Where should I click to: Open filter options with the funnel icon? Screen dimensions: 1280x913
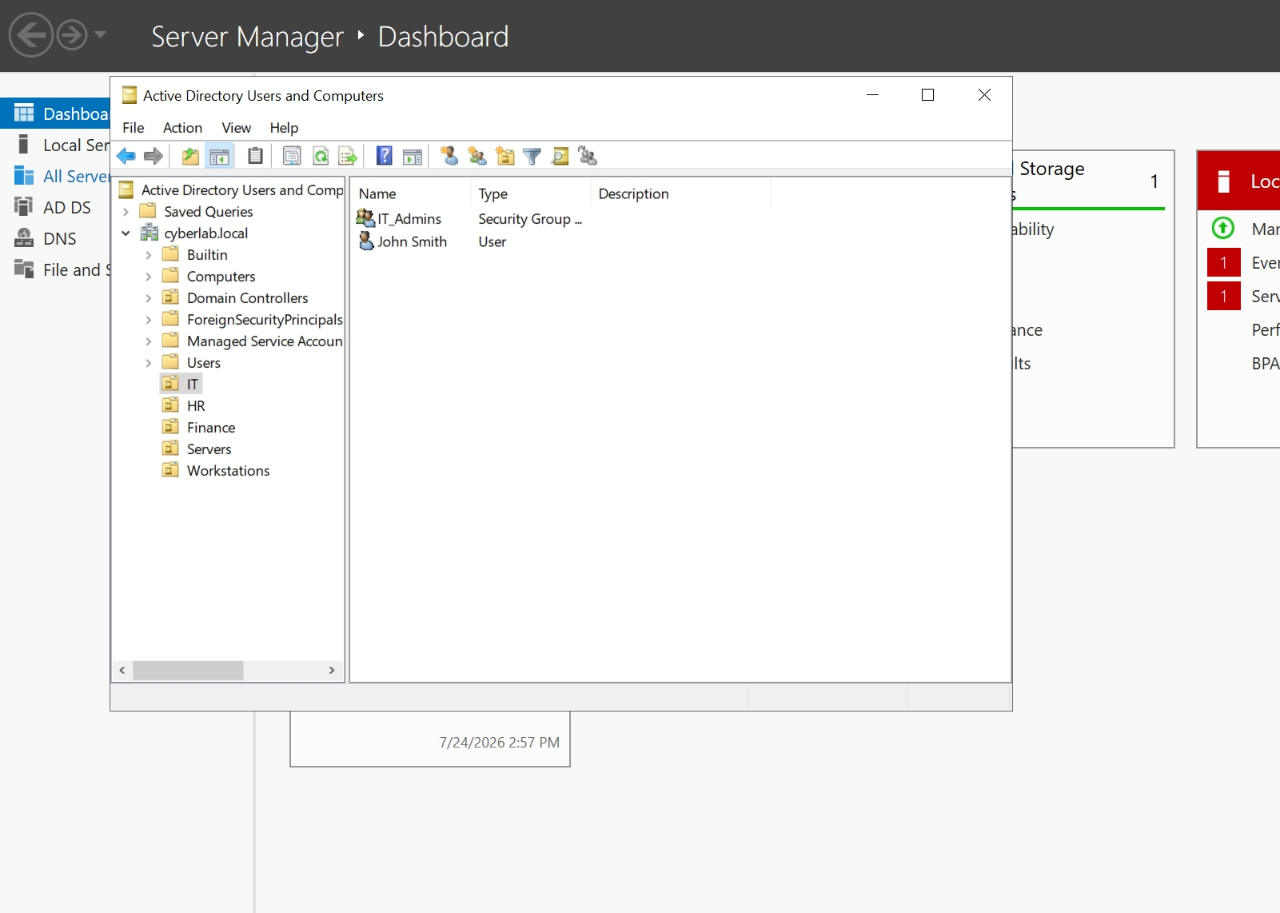pos(532,156)
